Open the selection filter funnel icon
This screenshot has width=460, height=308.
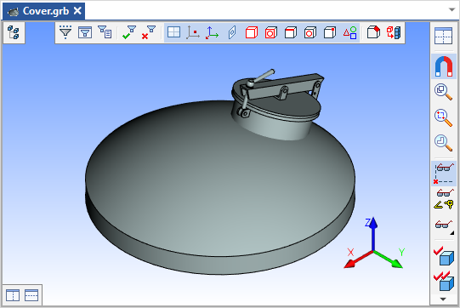(65, 32)
